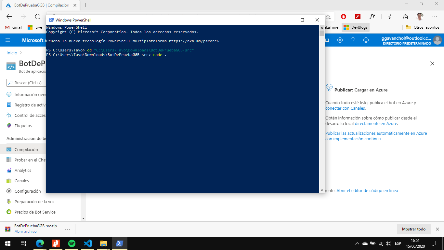Open the browser Favorites list icon
The height and width of the screenshot is (250, 444).
(x=391, y=17)
